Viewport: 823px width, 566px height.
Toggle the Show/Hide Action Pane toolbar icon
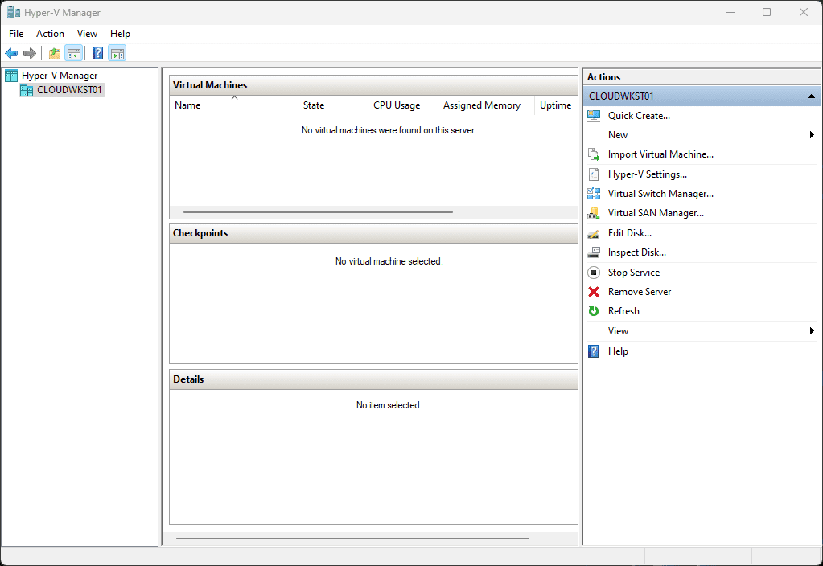point(117,53)
